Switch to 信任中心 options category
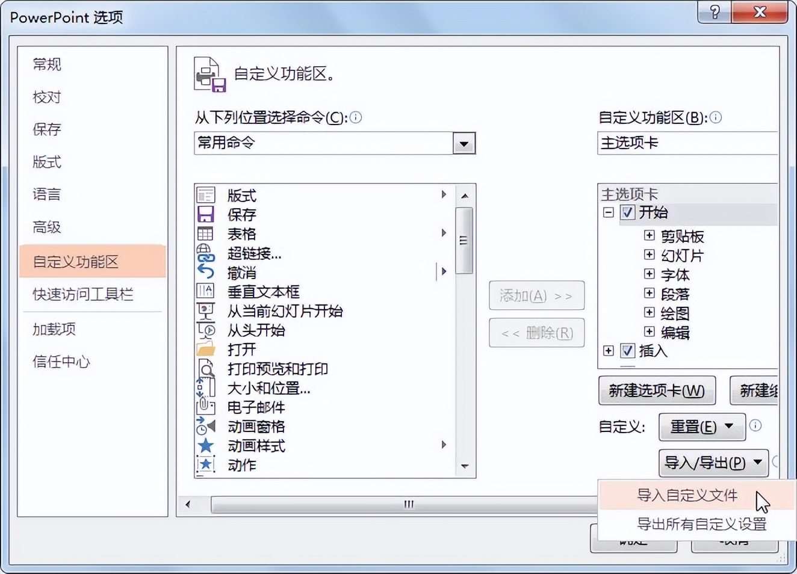This screenshot has width=797, height=574. [92, 362]
